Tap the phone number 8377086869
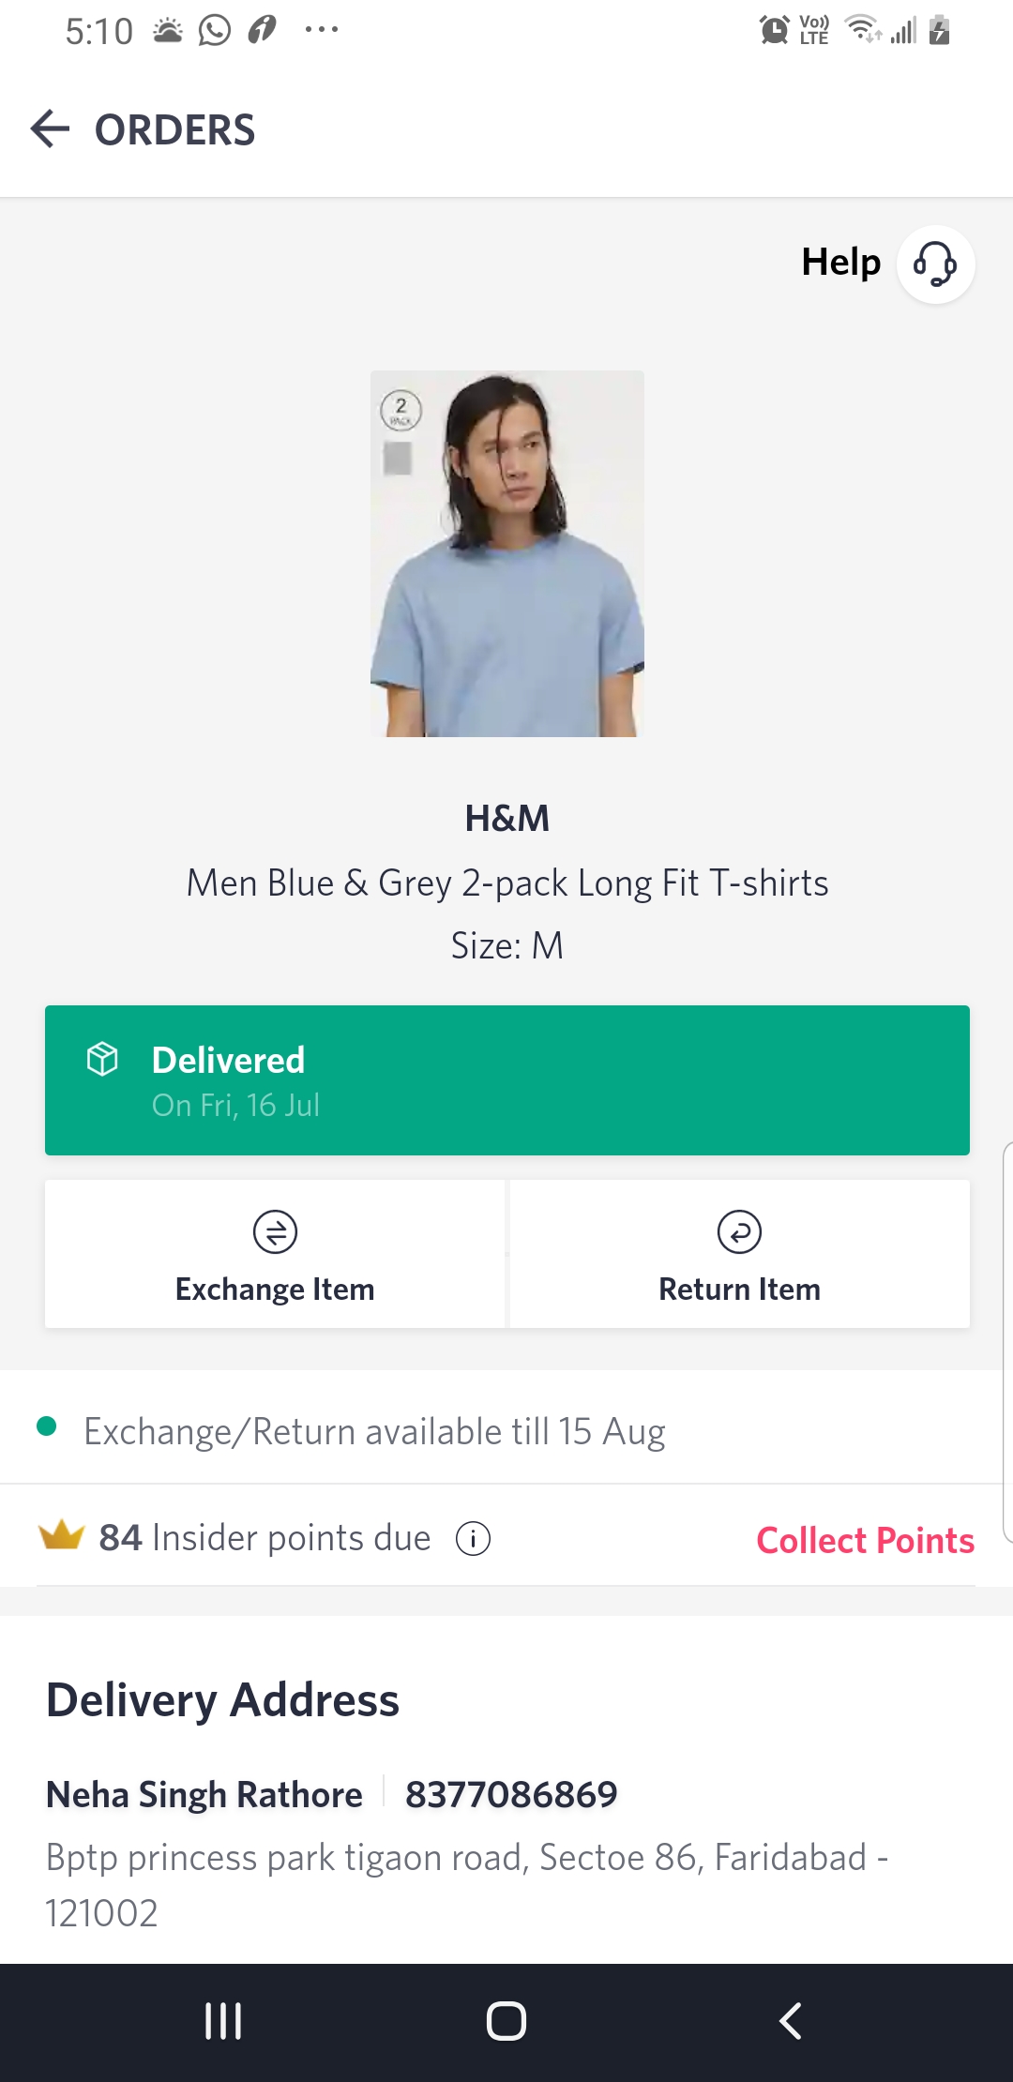Screen dimensions: 1013x2082 [x=511, y=1795]
